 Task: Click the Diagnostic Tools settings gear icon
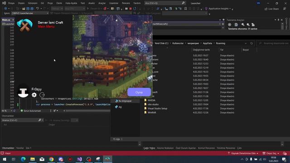click(x=230, y=25)
